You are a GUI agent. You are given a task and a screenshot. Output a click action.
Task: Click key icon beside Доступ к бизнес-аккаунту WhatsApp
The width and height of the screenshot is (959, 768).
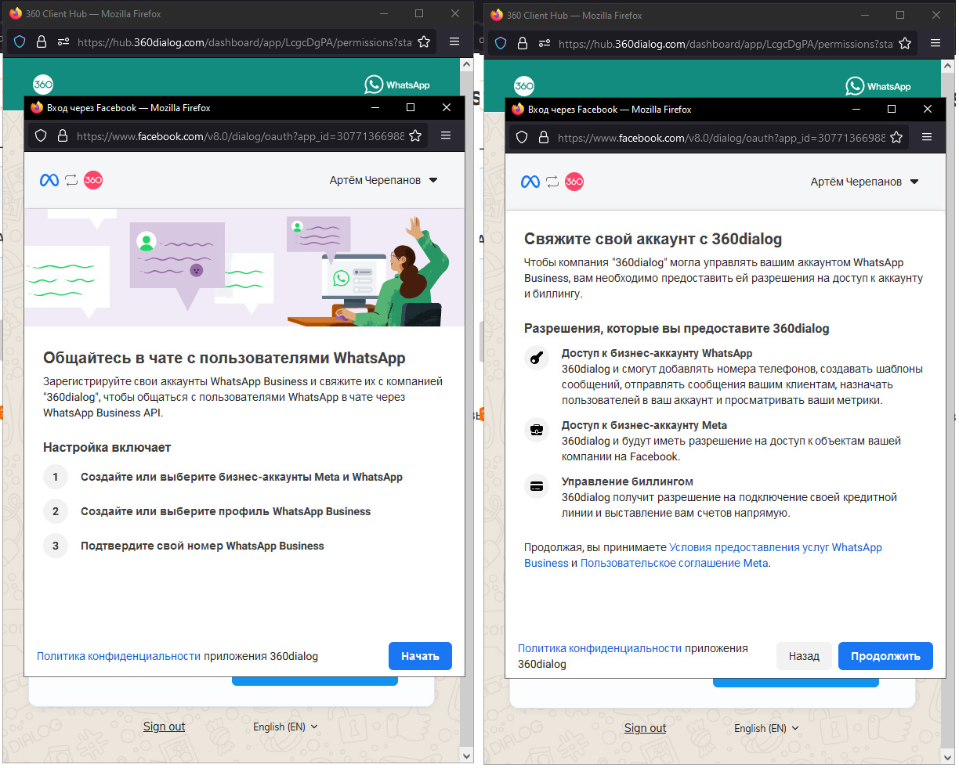(537, 358)
